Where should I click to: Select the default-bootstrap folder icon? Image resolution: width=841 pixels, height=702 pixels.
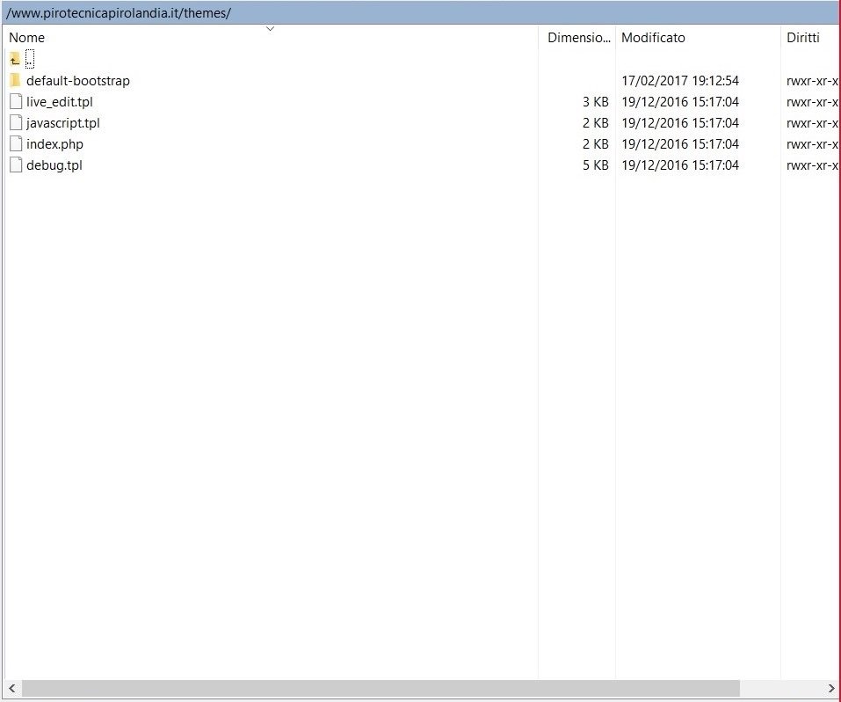click(15, 81)
